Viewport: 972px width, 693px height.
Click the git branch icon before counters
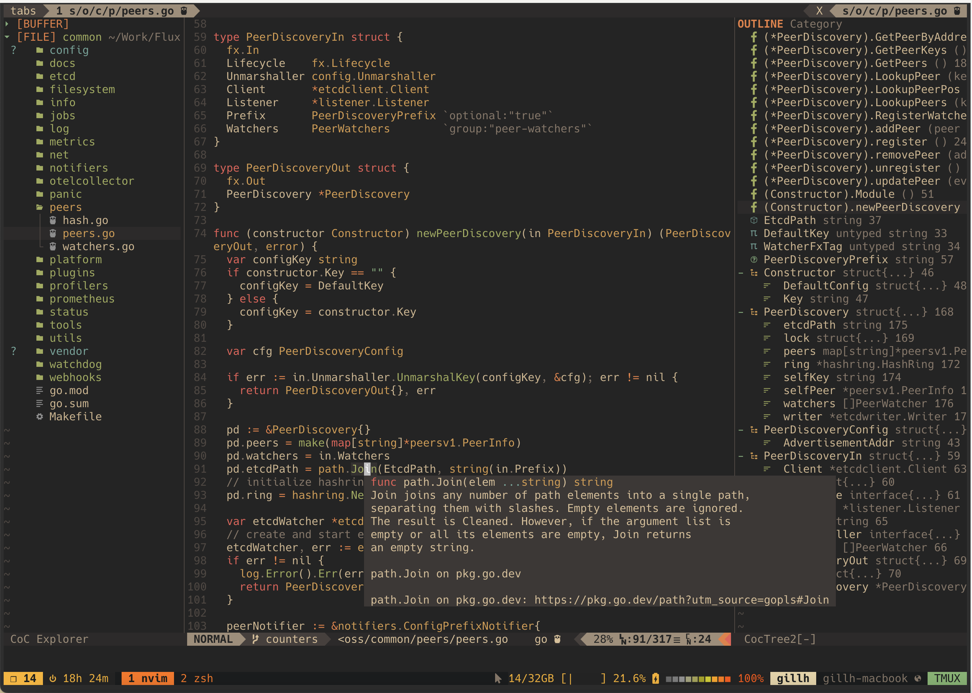click(256, 639)
